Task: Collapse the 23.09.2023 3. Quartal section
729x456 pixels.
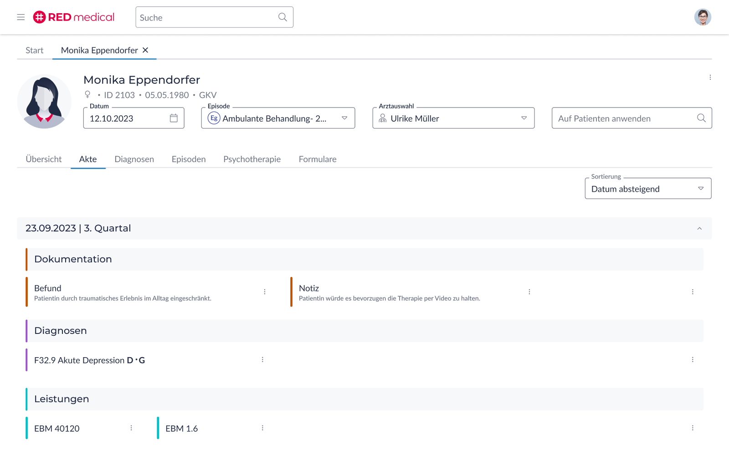Action: pos(699,229)
